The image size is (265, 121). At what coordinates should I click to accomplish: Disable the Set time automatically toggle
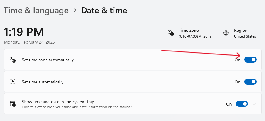tap(250, 82)
